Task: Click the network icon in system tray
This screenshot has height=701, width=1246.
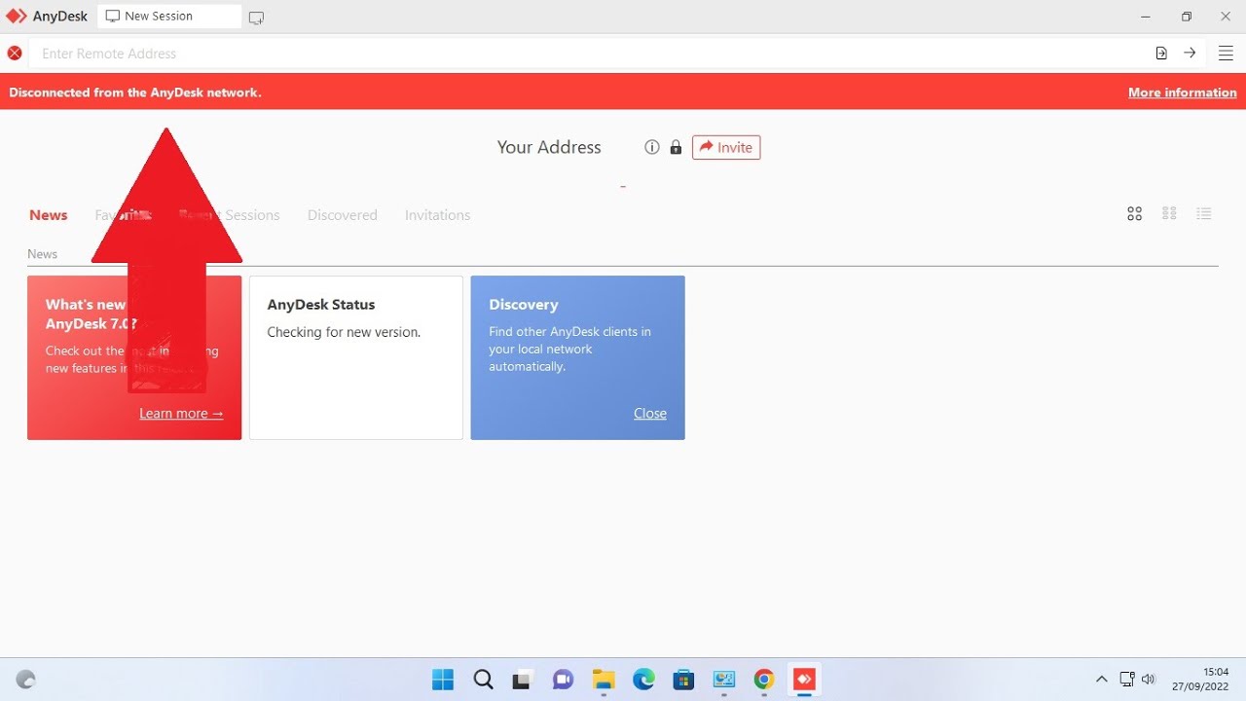Action: point(1126,680)
